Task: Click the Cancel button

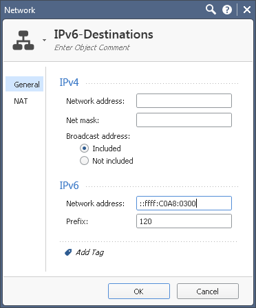Action: (x=208, y=291)
